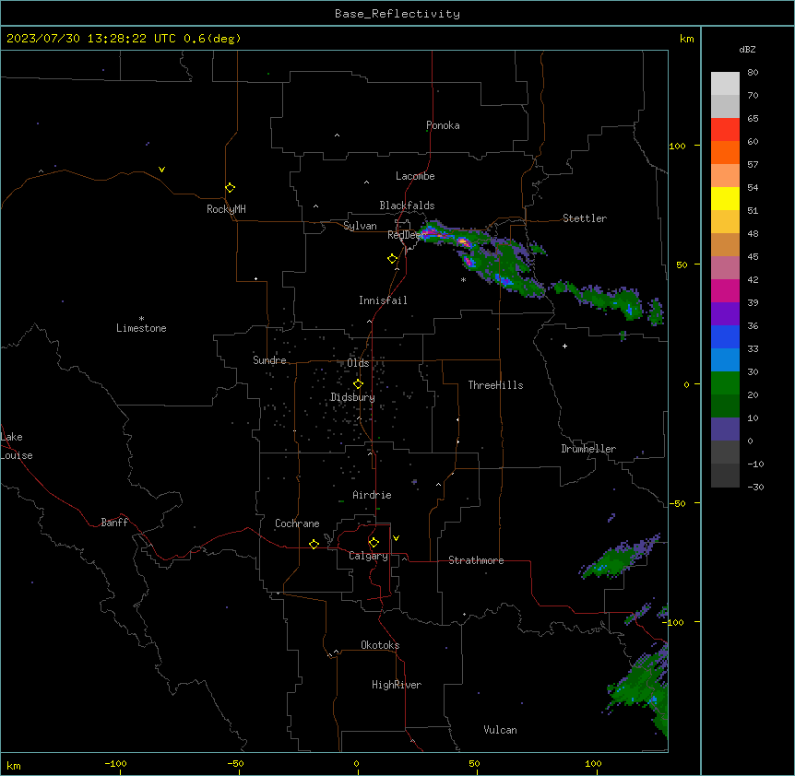Screen dimensions: 795x776
Task: Click the -30 value in the dBZ legend
Action: coord(755,487)
